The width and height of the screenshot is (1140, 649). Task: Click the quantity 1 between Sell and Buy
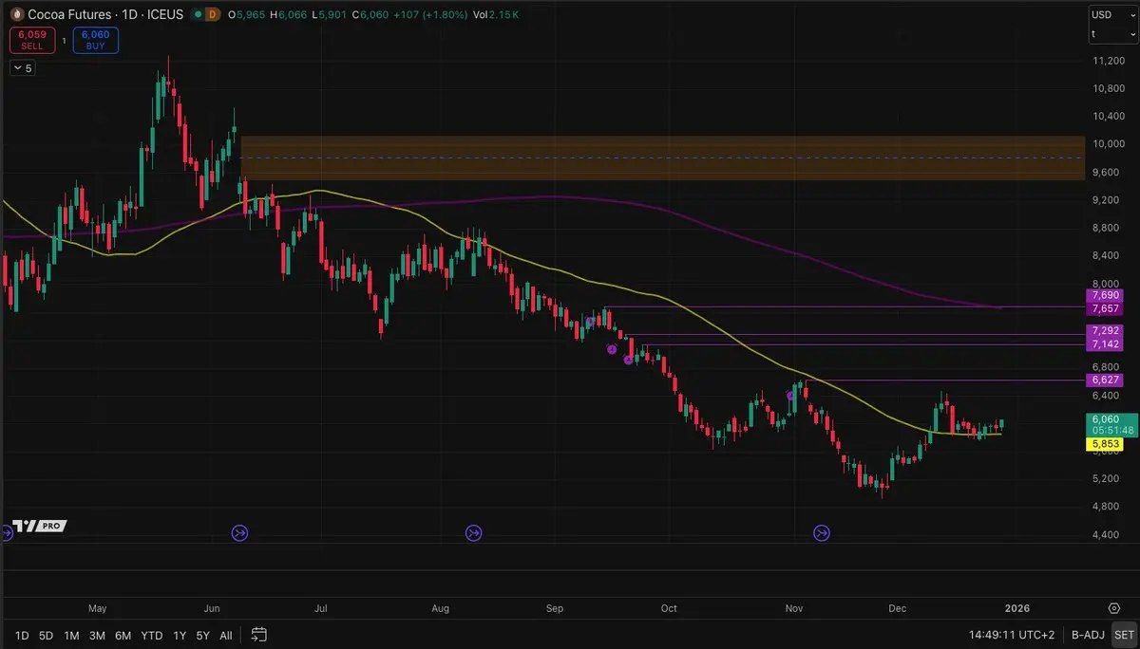click(64, 40)
